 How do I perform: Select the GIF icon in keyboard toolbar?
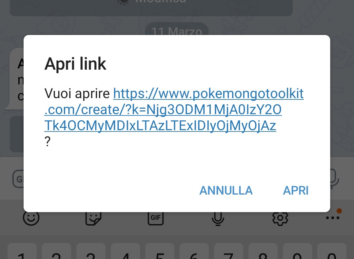coord(156,217)
